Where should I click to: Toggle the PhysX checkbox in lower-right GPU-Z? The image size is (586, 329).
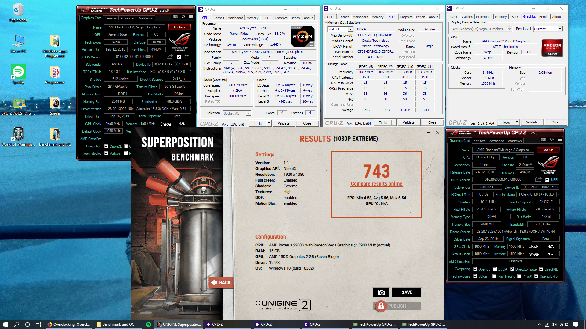coord(519,276)
